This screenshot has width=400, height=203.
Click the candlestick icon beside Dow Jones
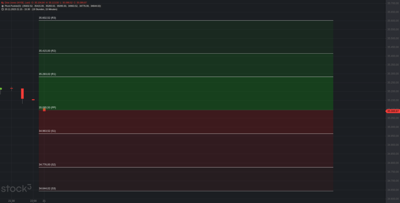pos(2,3)
